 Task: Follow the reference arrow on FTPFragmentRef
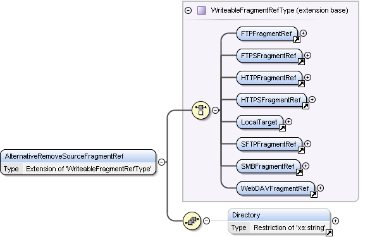click(x=297, y=40)
